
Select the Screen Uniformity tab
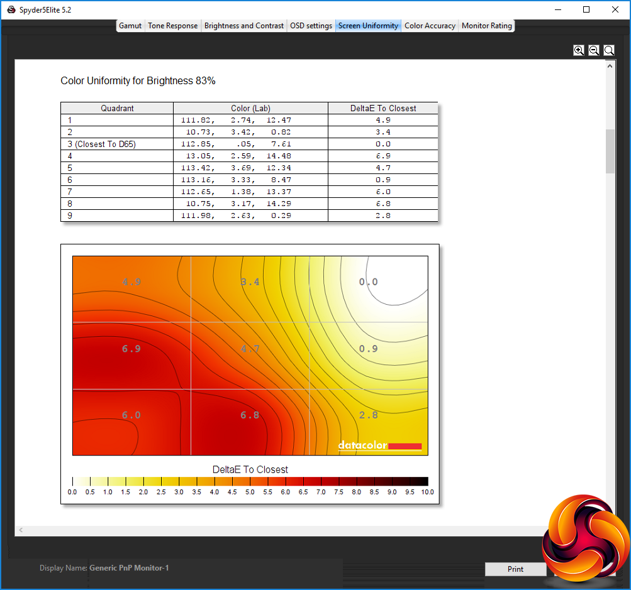[x=368, y=26]
